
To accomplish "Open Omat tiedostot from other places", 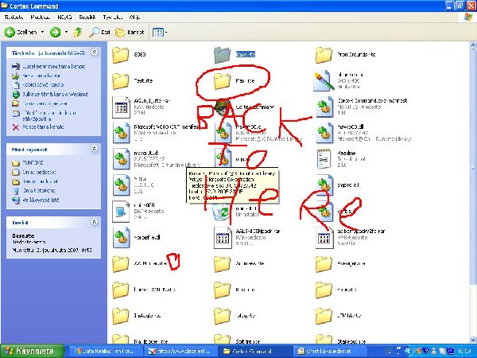I will [x=34, y=172].
